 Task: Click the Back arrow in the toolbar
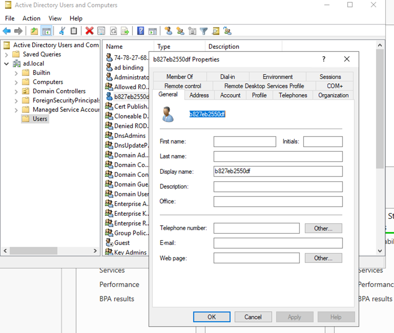click(7, 31)
